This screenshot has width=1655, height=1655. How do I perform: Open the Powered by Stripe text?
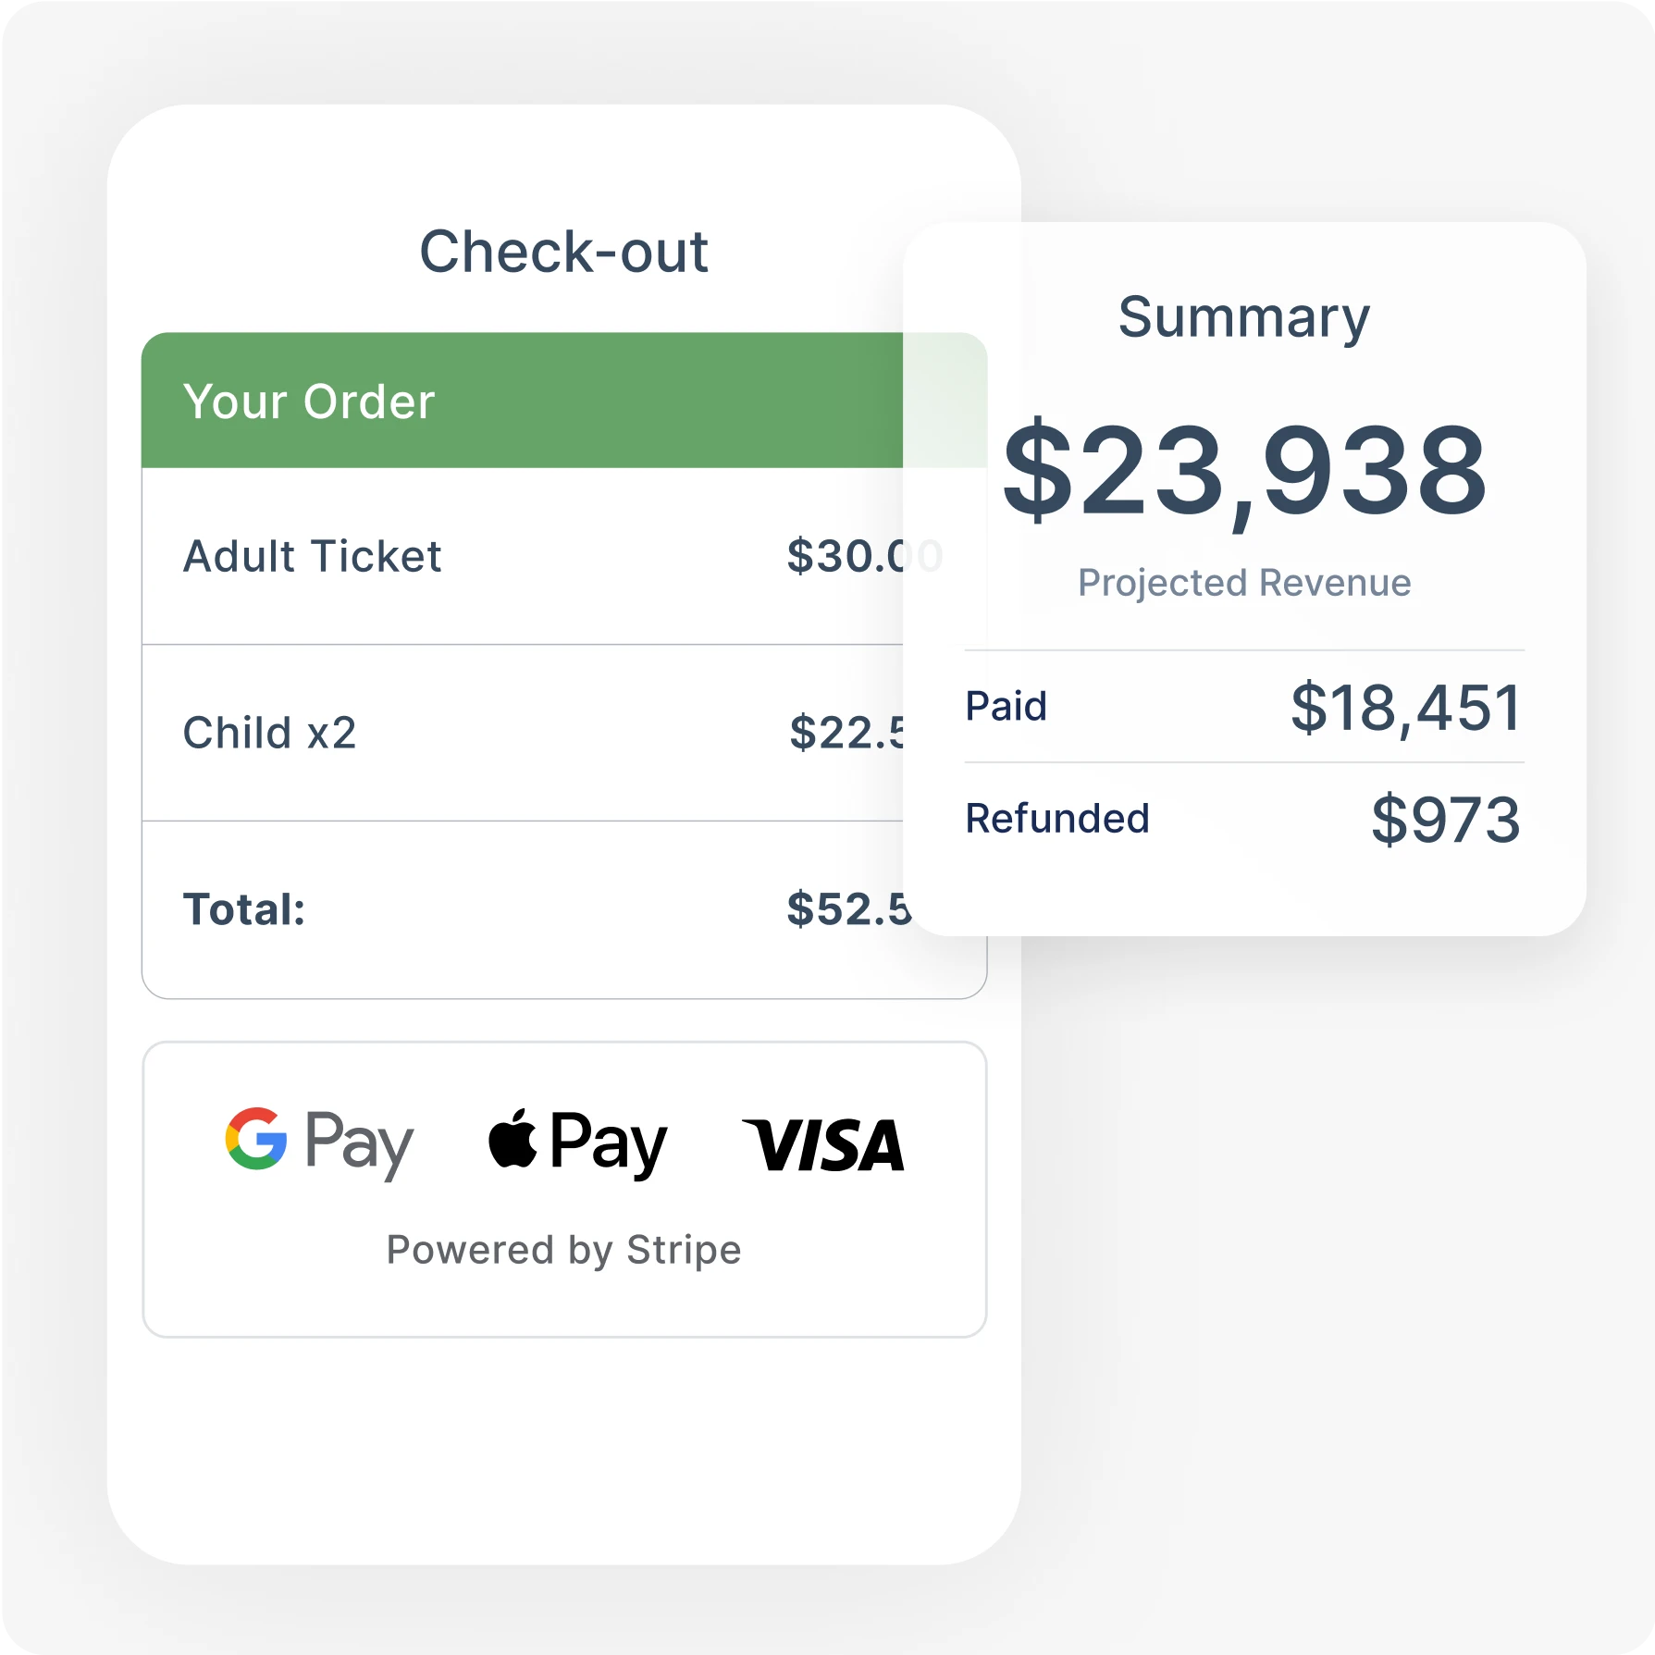coord(563,1250)
